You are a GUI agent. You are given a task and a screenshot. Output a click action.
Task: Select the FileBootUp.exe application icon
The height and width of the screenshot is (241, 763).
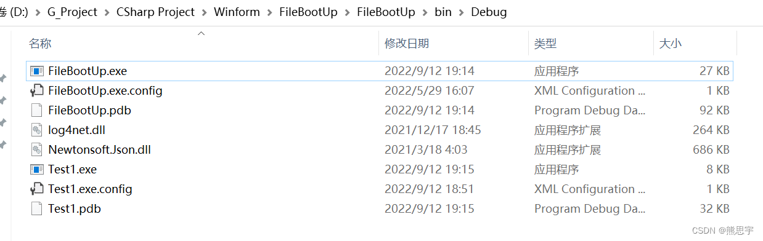click(x=37, y=71)
